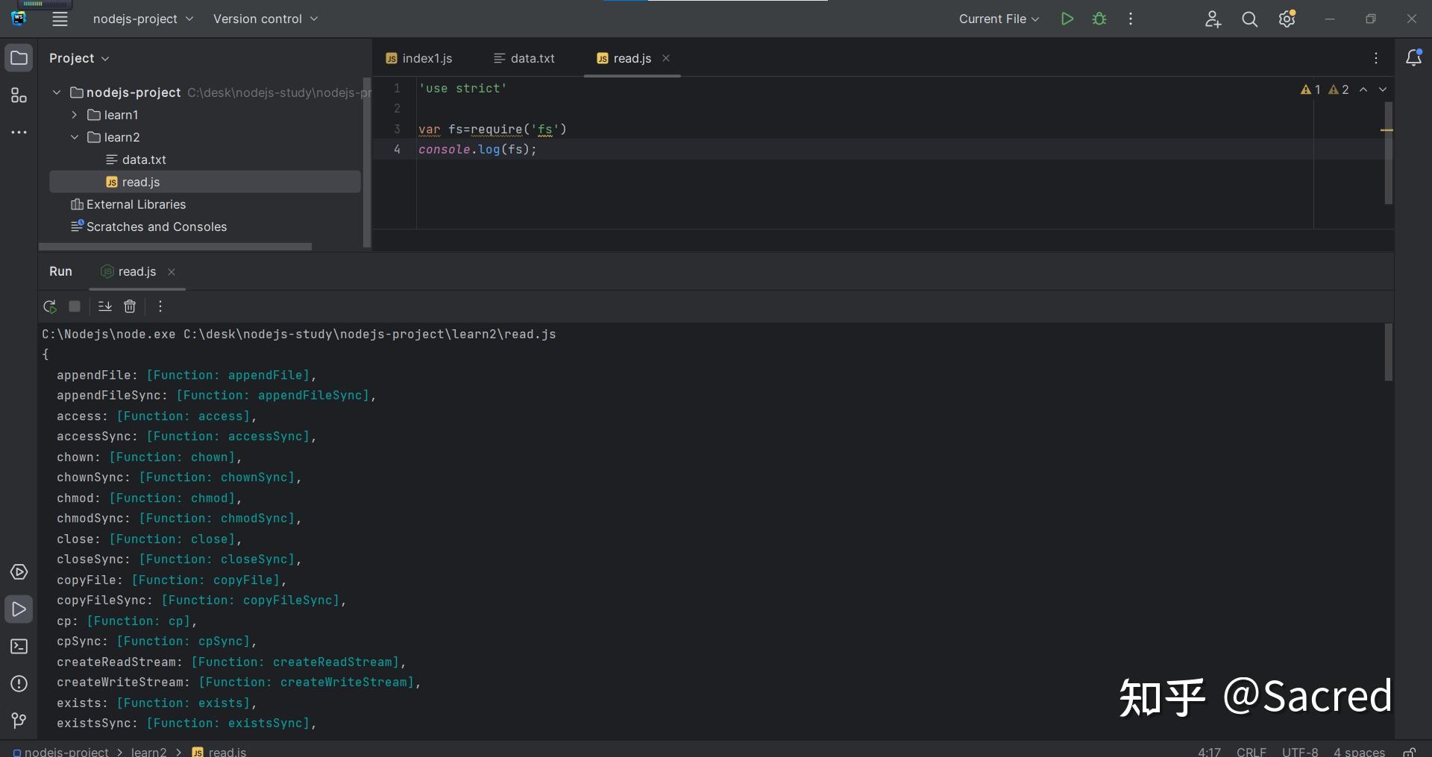This screenshot has width=1432, height=757.
Task: Click the WebStorm logo icon
Action: pyautogui.click(x=19, y=19)
